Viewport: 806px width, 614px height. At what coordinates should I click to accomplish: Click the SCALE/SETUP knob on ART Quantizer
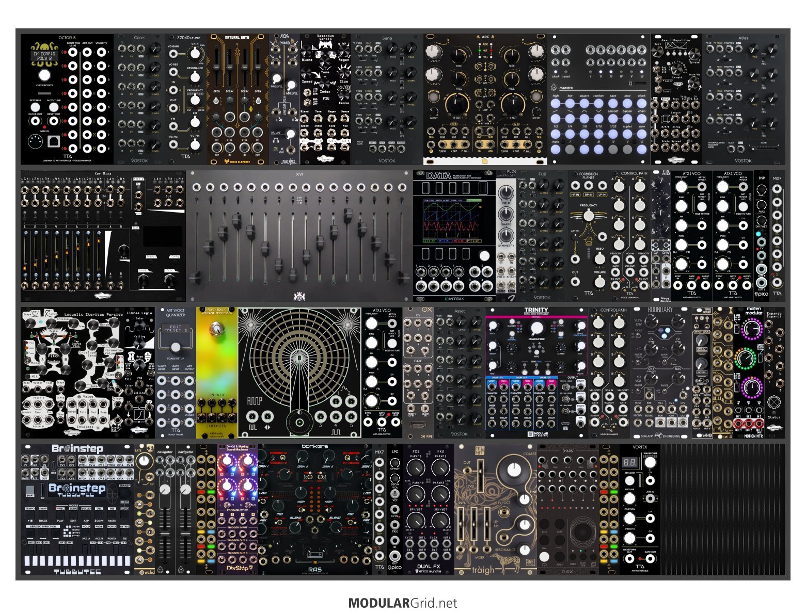coord(176,347)
